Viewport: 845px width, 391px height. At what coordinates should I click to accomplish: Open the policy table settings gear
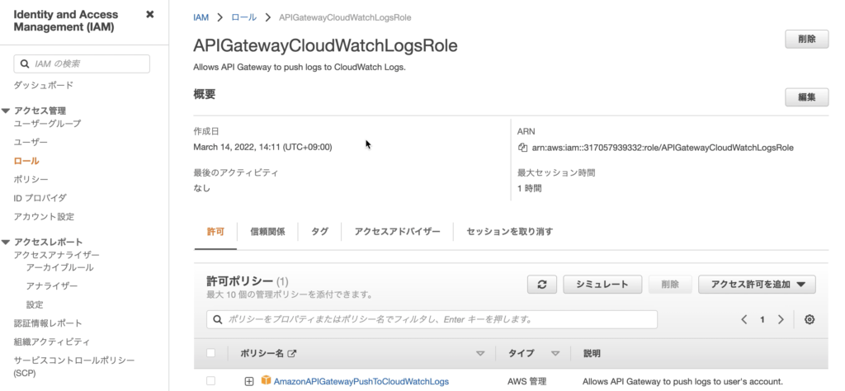pyautogui.click(x=810, y=319)
